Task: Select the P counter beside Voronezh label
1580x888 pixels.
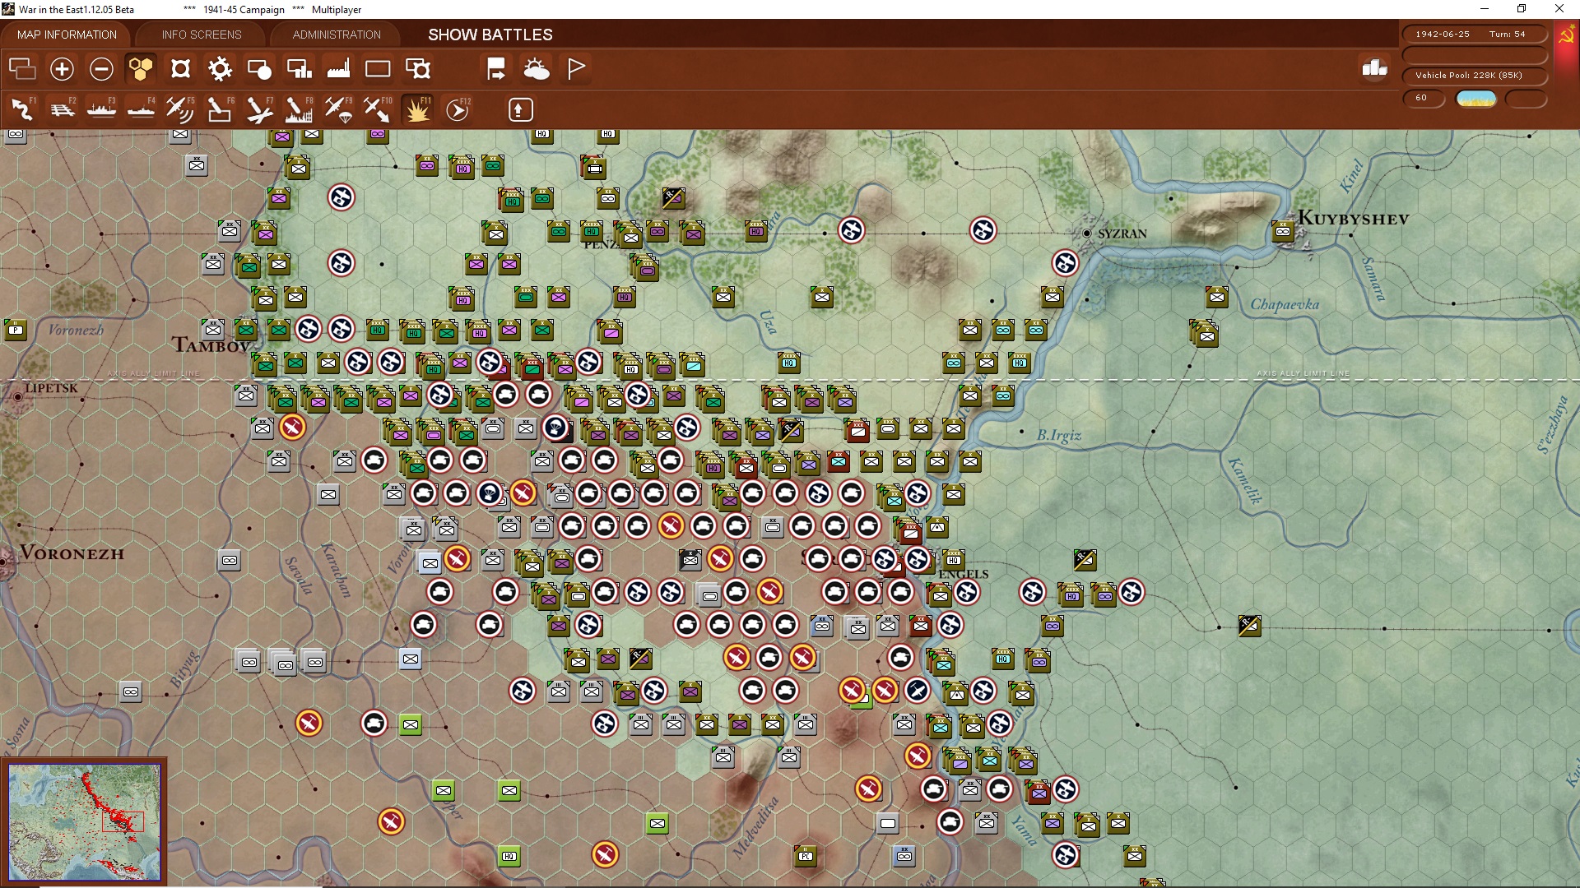Action: 16,330
